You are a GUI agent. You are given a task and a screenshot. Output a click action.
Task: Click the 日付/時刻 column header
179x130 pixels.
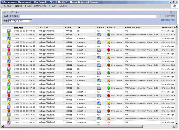pyautogui.click(x=18, y=27)
